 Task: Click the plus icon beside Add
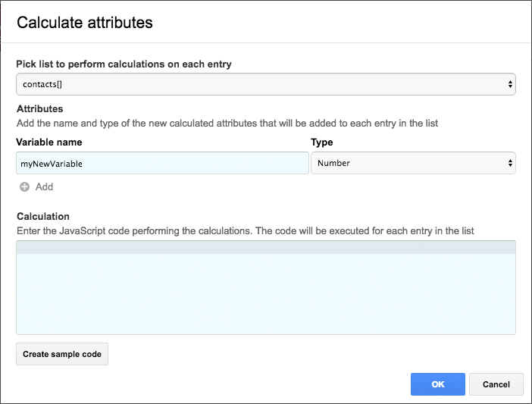click(x=24, y=186)
